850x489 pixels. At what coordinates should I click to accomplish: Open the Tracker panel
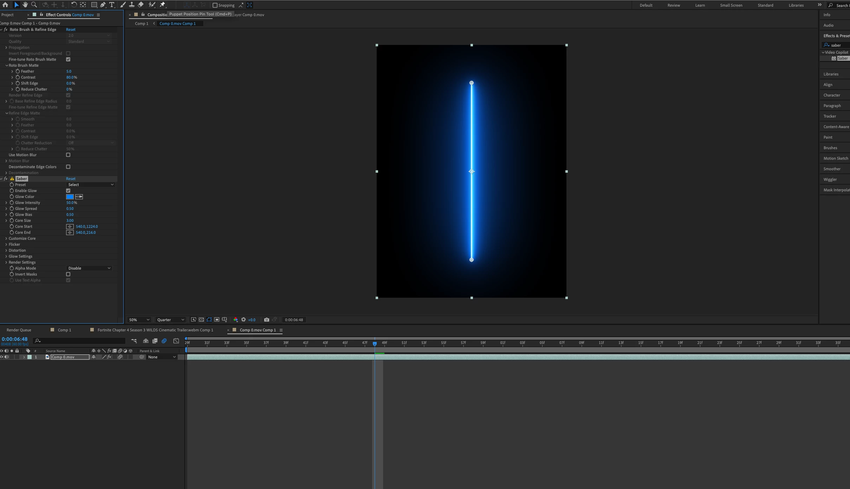point(830,116)
